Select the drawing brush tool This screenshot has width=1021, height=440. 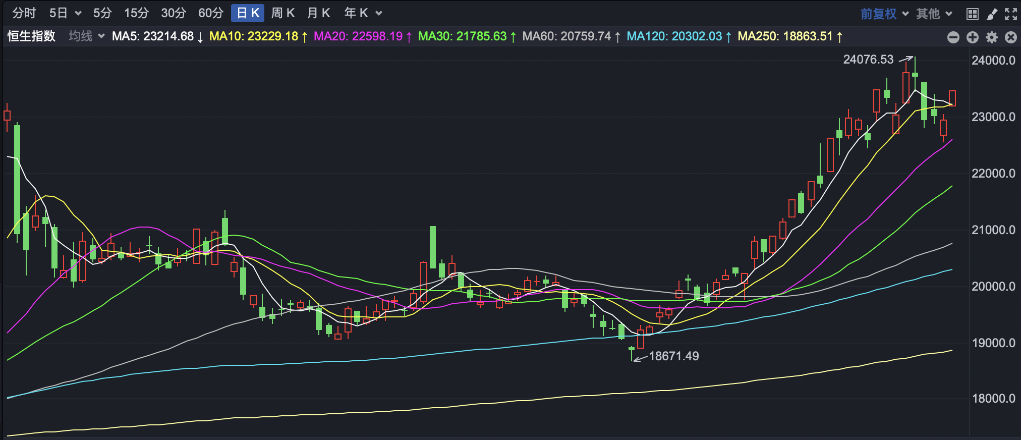(x=992, y=14)
